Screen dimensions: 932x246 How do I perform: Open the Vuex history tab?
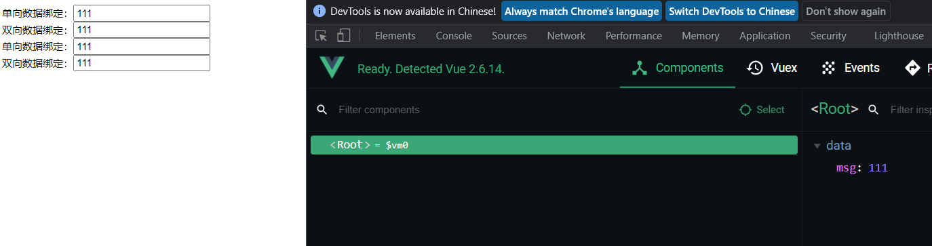tap(772, 68)
